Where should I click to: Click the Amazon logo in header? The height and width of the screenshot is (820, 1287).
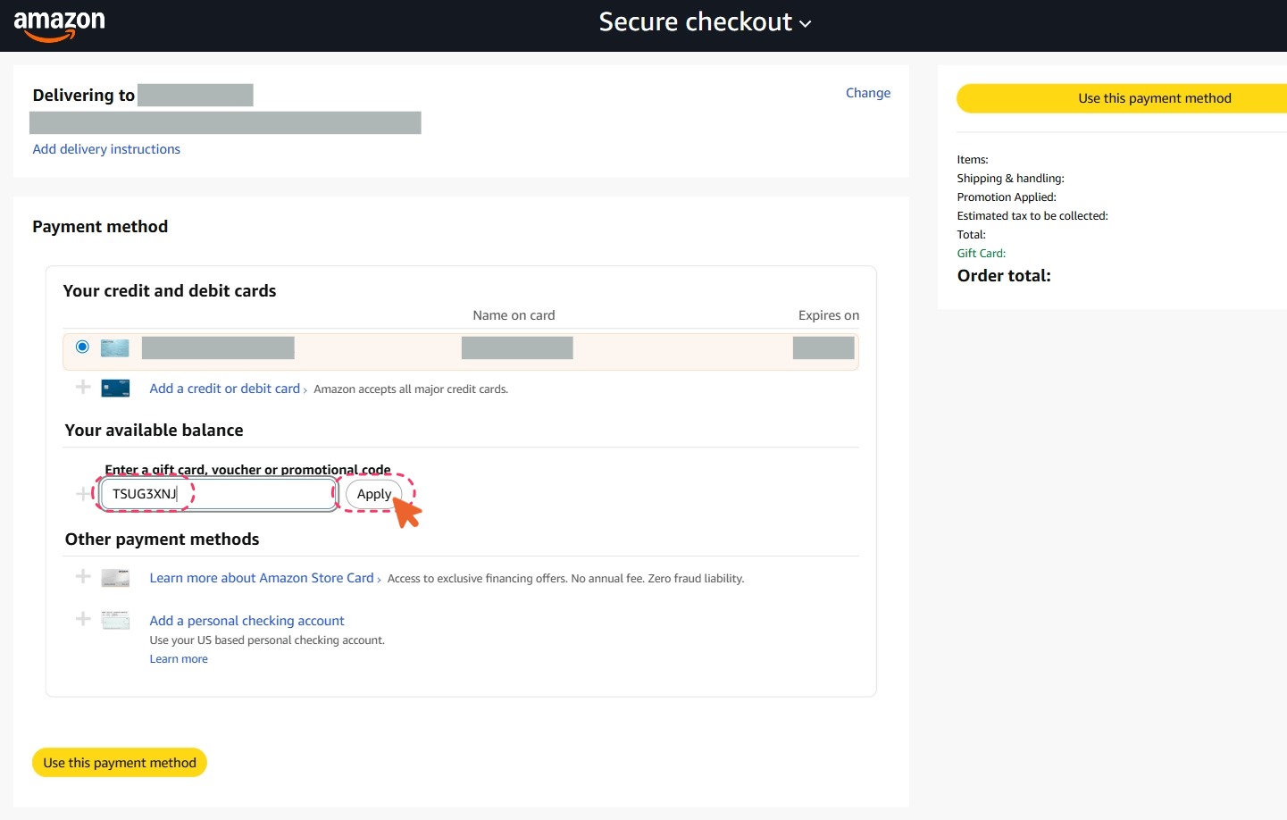pos(59,25)
